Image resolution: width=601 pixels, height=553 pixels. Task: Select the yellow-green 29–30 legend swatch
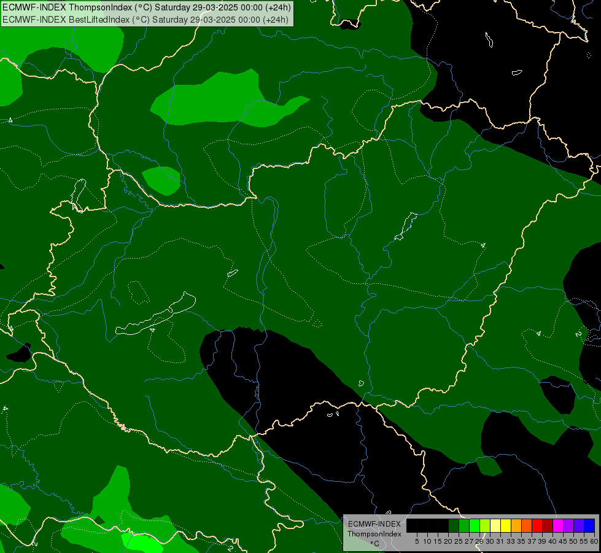tap(485, 525)
